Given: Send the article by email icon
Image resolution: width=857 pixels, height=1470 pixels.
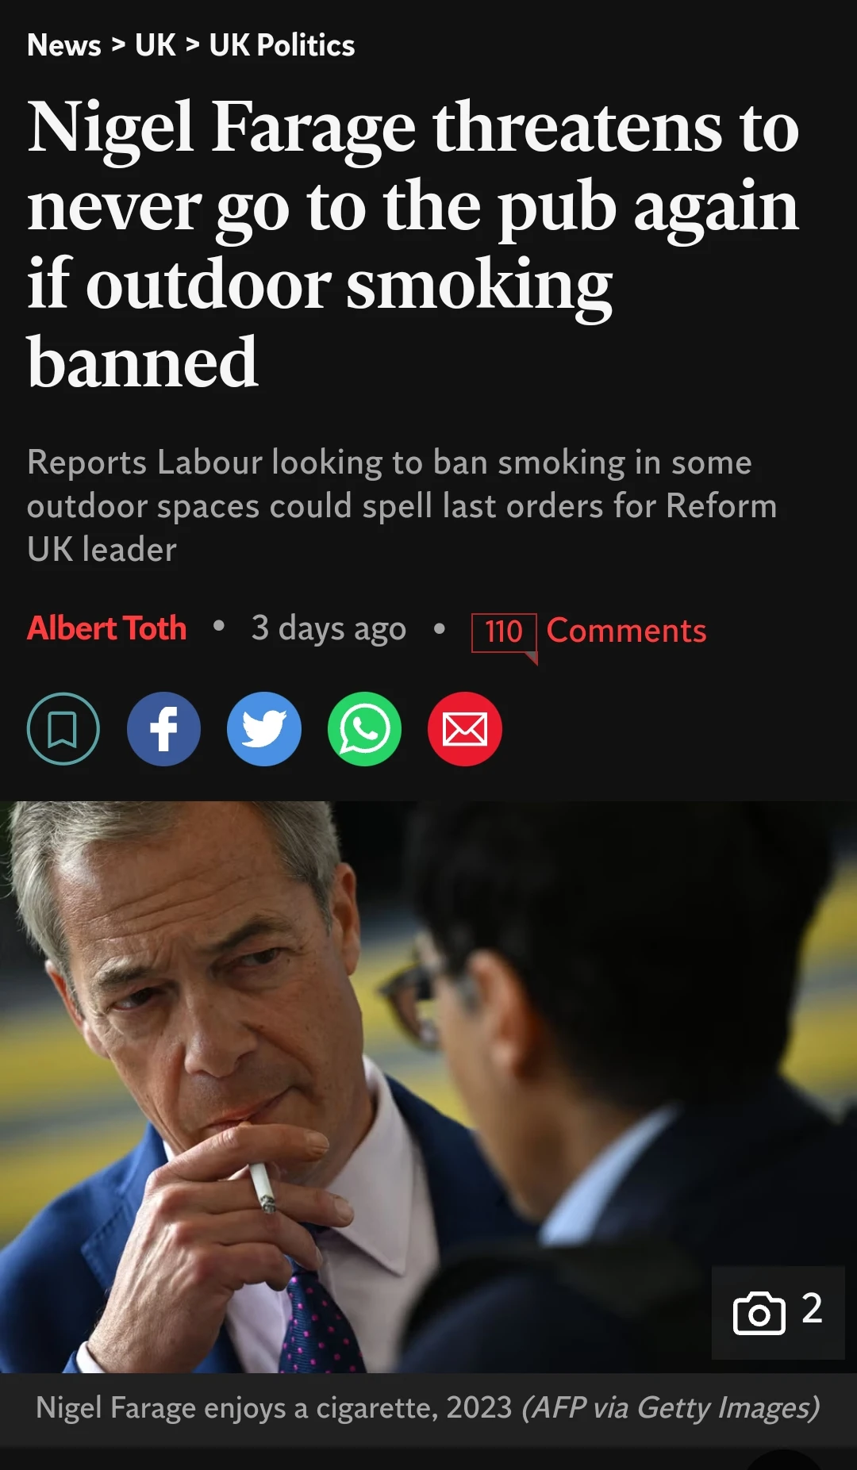Looking at the screenshot, I should 465,729.
